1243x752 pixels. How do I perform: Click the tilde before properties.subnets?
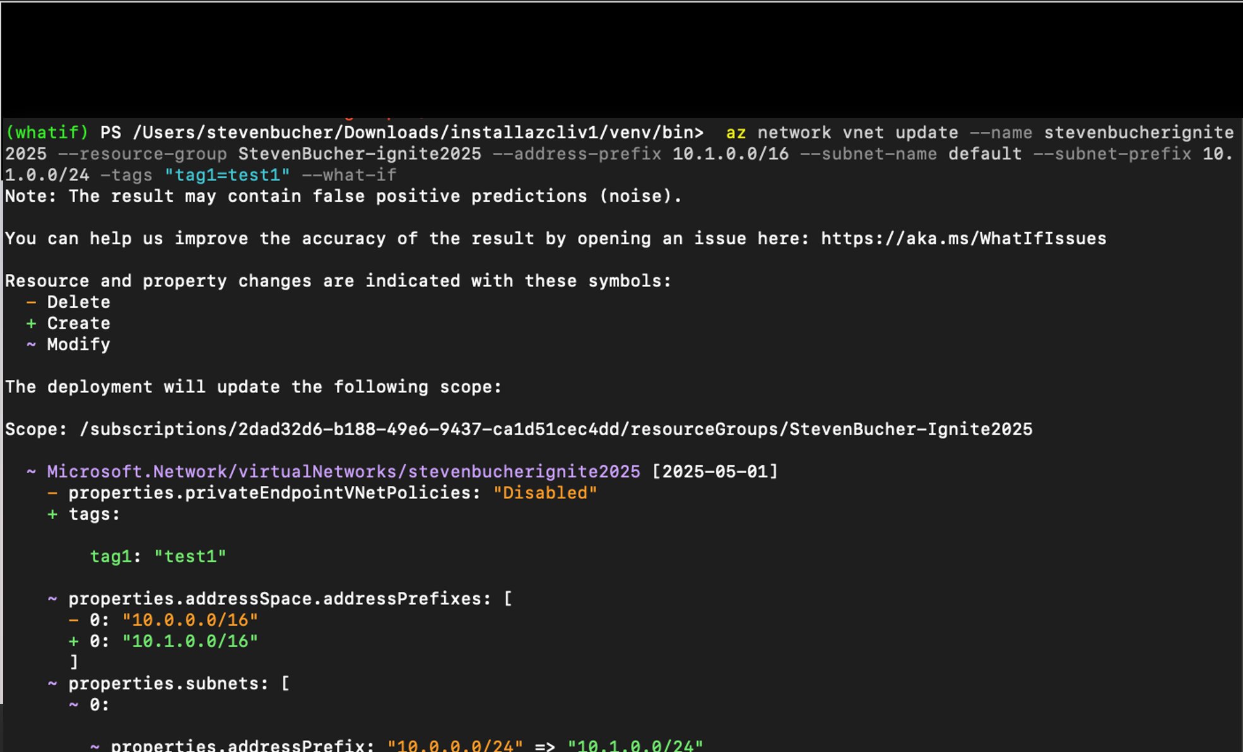(x=52, y=683)
